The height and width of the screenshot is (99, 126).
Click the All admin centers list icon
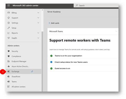tap(9, 87)
